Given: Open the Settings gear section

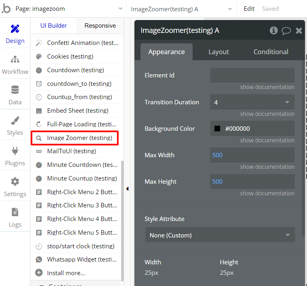Looking at the screenshot, I should click(x=15, y=187).
